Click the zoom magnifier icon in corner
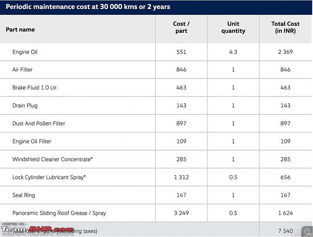Screen dimensions: 313x237 (x=307, y=232)
